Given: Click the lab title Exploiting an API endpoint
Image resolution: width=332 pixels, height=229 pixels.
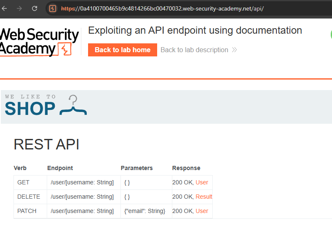Looking at the screenshot, I should click(x=195, y=30).
